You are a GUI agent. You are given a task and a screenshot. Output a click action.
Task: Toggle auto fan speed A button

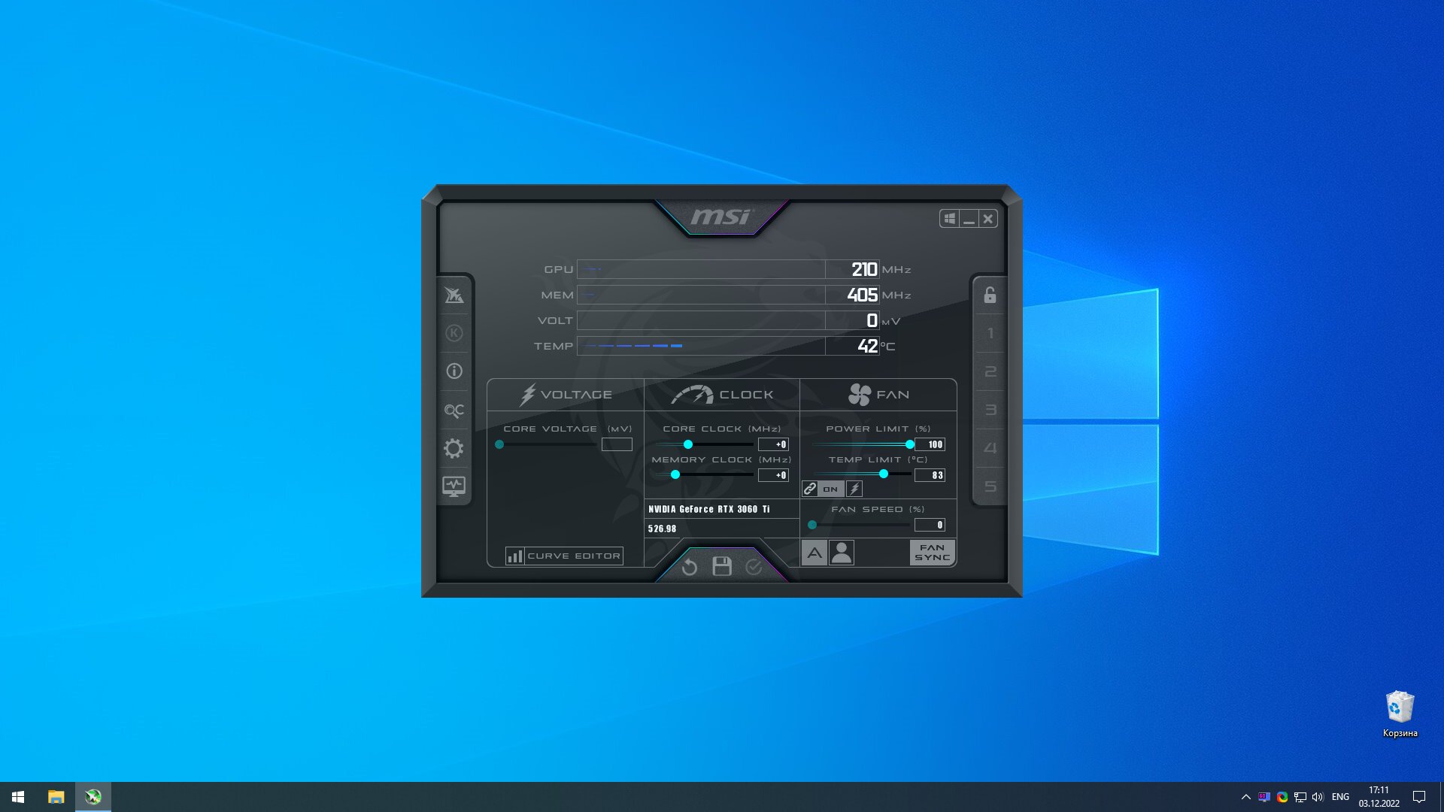[x=814, y=553]
